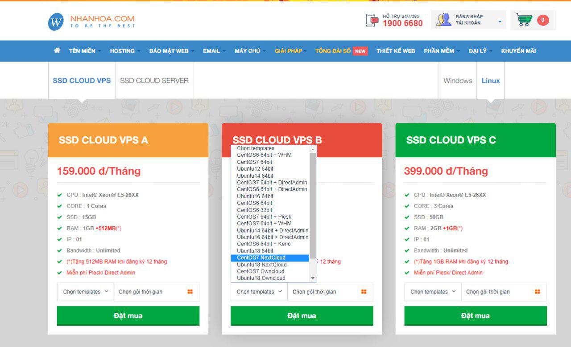Viewport: 571px width, 347px height.
Task: Click SSD CLOUD VPS C card header
Action: point(476,140)
